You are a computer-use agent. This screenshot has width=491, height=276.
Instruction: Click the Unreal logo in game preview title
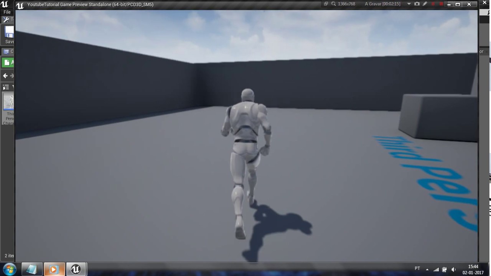coord(20,5)
